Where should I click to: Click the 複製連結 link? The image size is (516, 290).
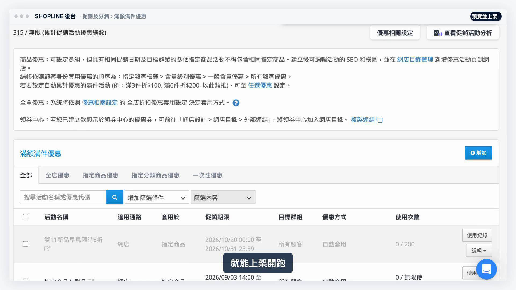[x=363, y=120]
